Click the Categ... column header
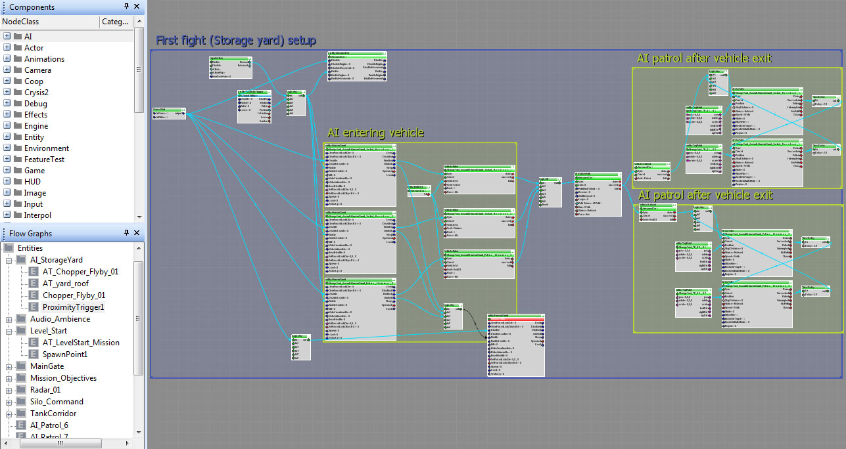The image size is (846, 449). coord(115,22)
